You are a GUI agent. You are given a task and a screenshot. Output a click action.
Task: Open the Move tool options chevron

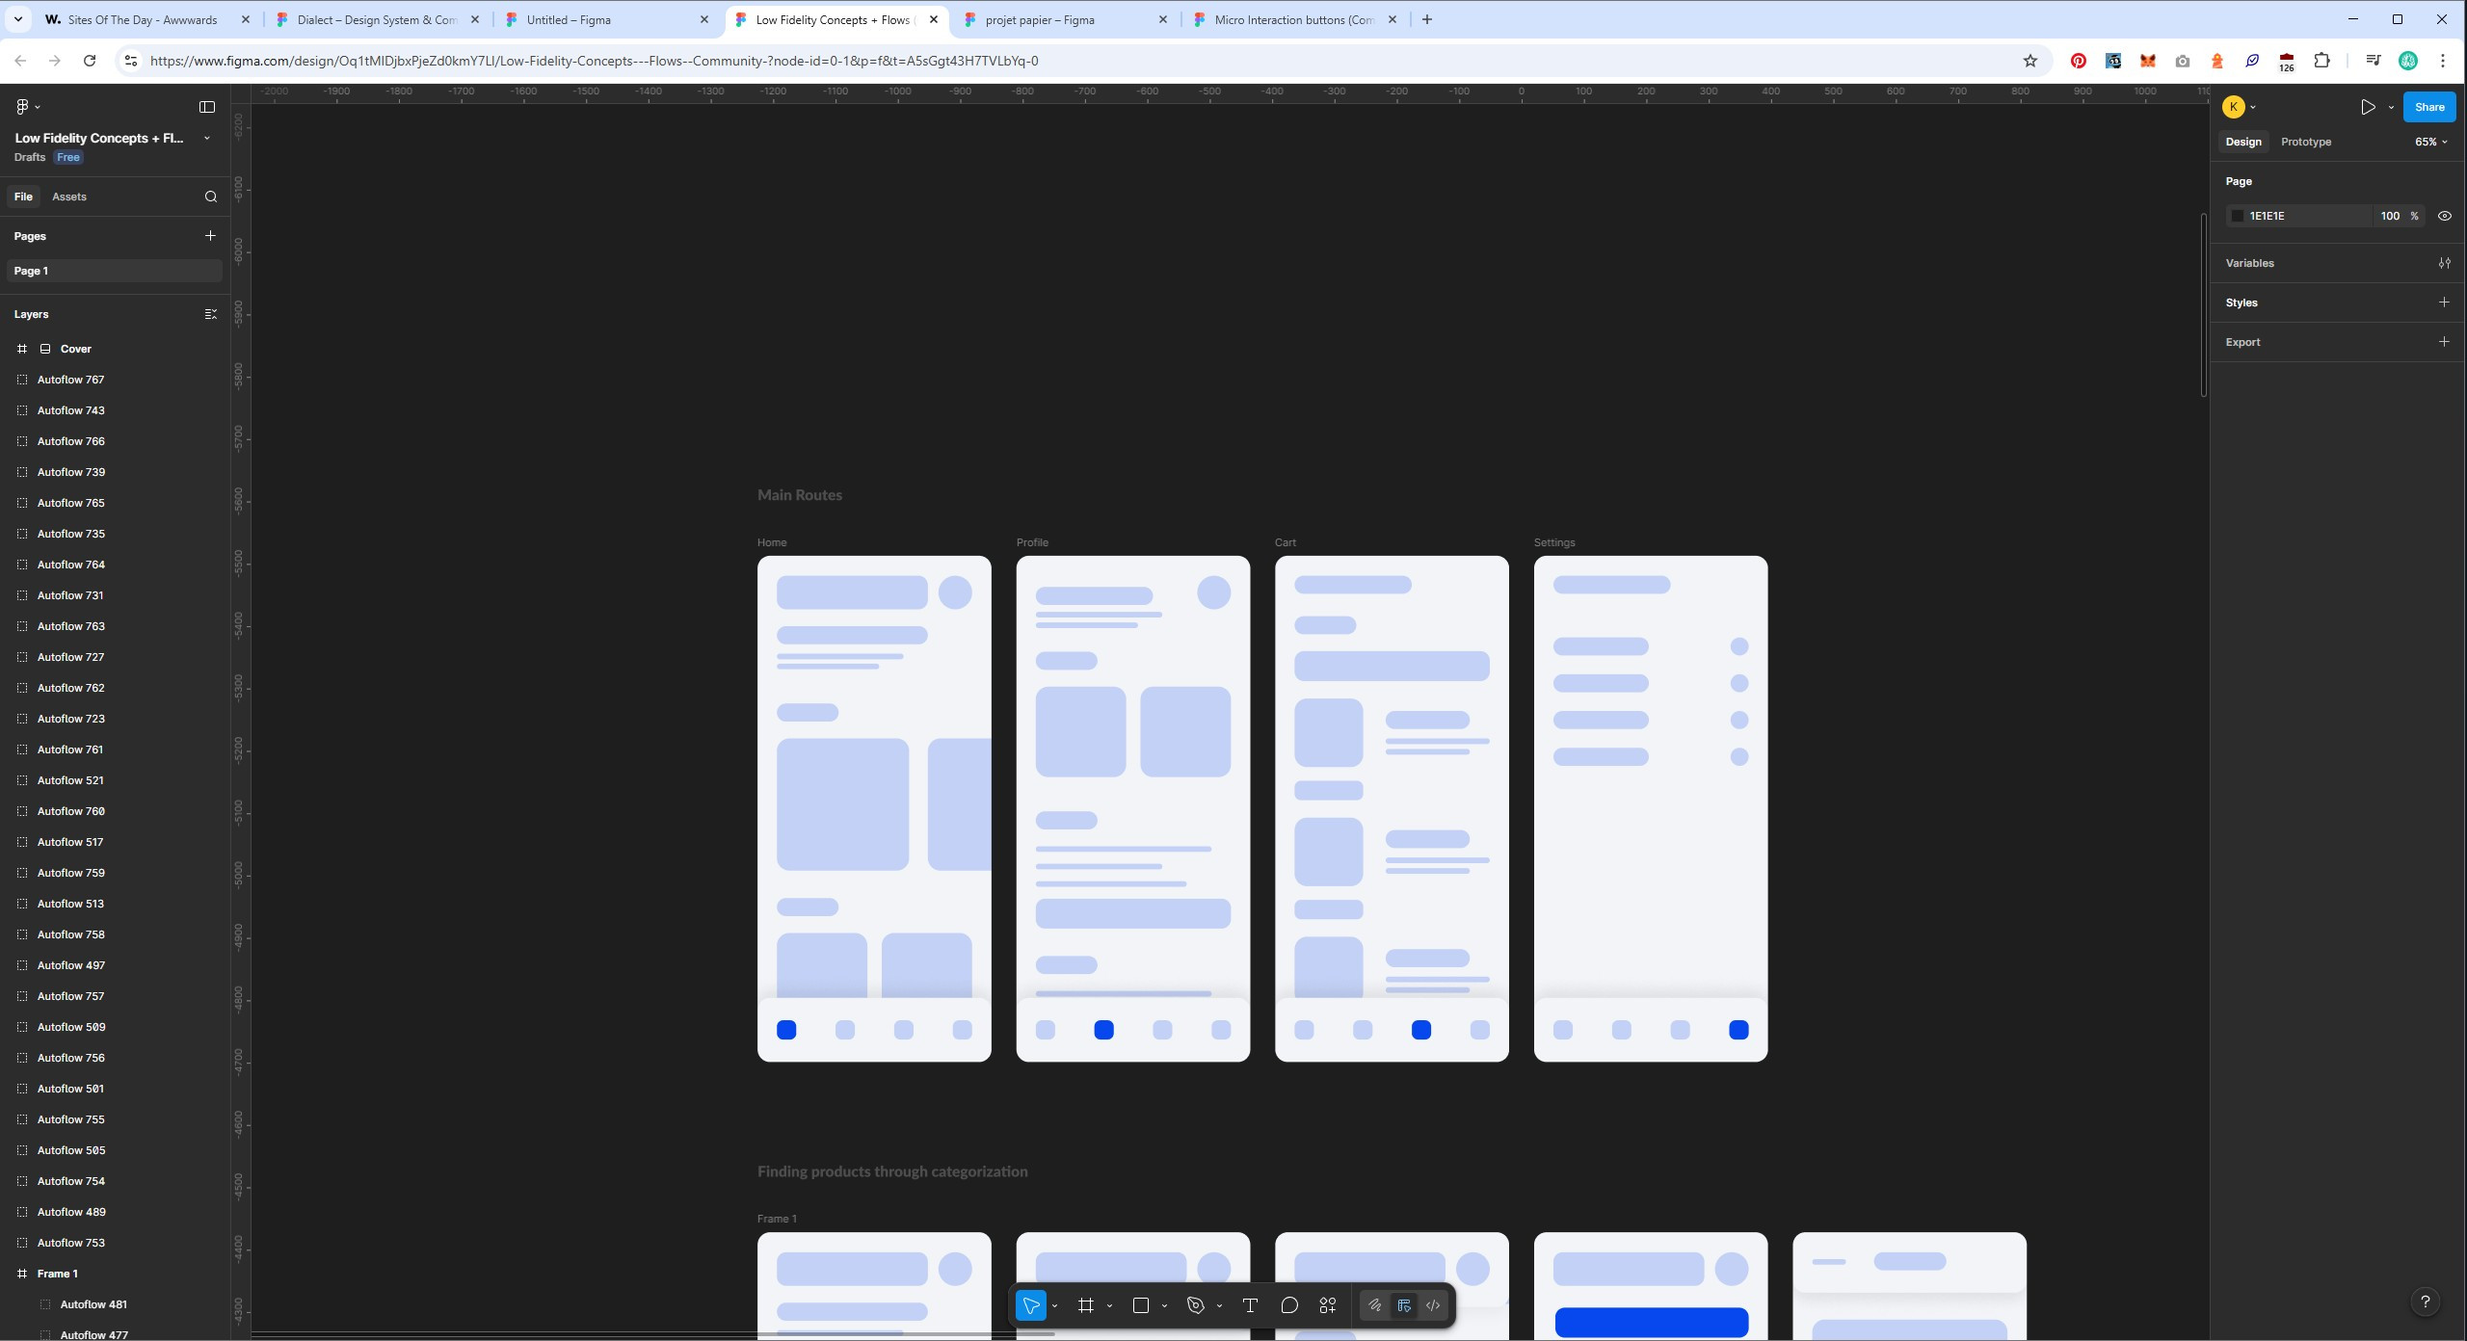pyautogui.click(x=1055, y=1306)
